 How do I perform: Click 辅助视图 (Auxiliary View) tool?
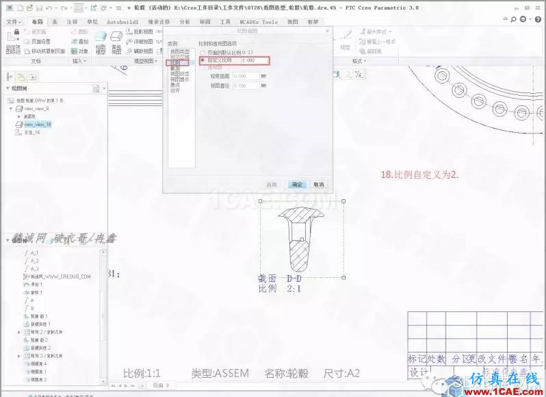[x=140, y=51]
